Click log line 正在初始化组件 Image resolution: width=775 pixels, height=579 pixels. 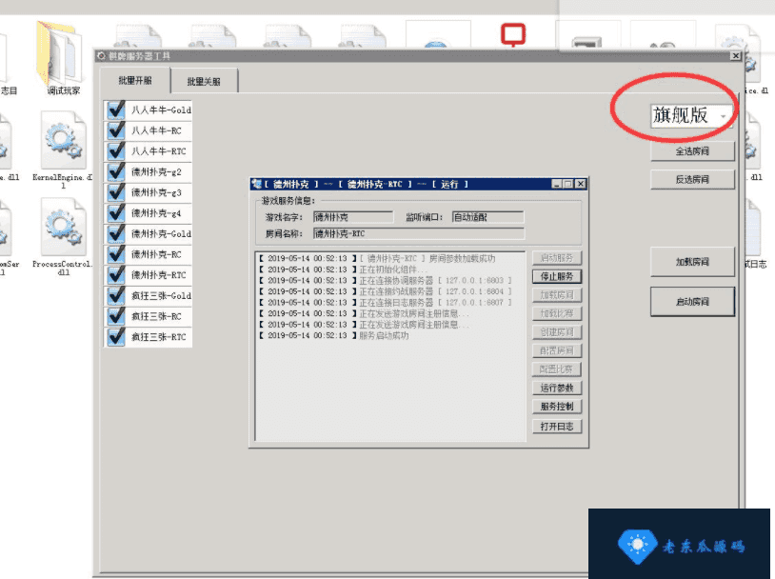(344, 270)
